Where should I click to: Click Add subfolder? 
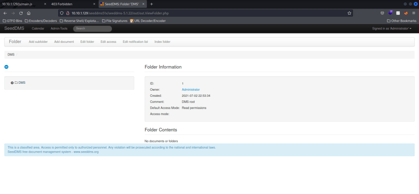pyautogui.click(x=38, y=42)
